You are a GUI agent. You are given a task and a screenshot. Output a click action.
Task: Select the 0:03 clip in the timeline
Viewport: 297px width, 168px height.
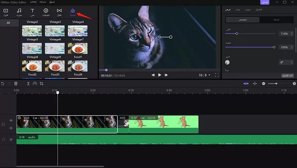tap(123, 124)
